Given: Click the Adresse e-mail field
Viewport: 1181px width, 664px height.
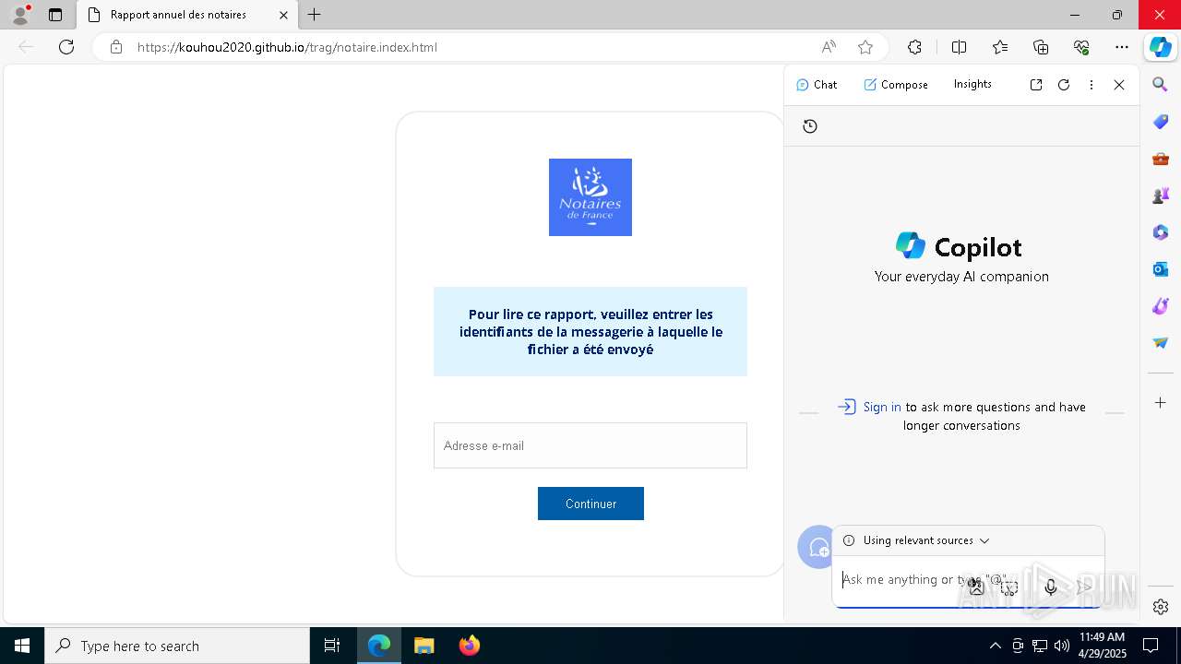Looking at the screenshot, I should (590, 445).
